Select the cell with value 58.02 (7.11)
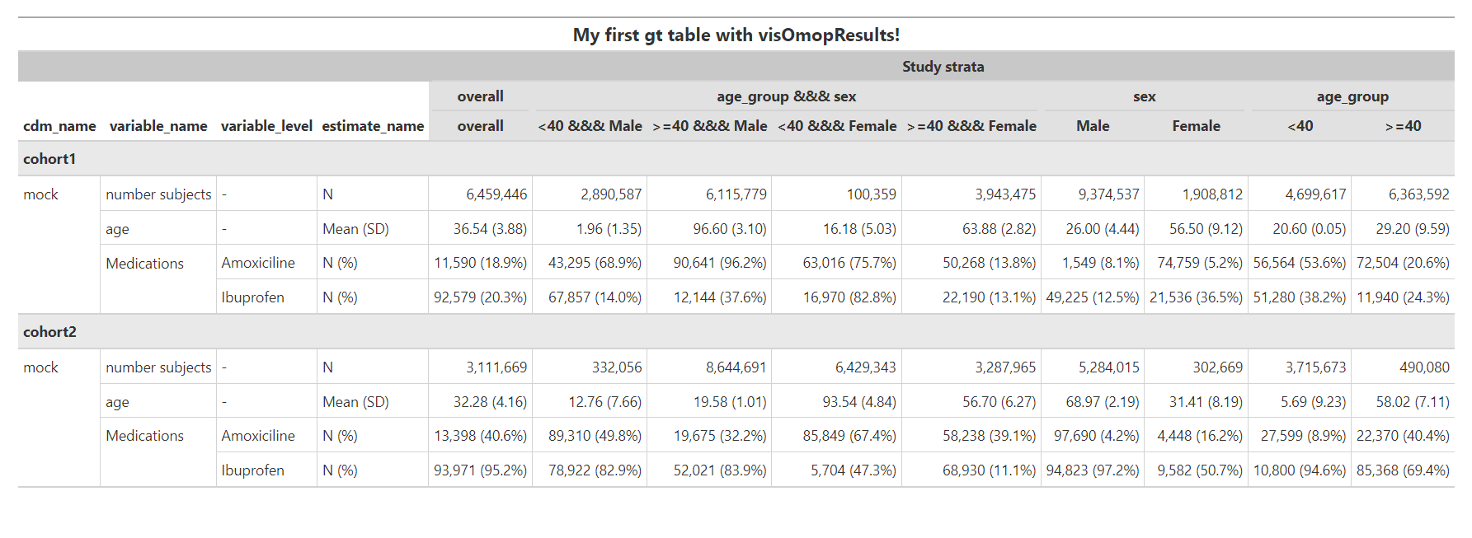The height and width of the screenshot is (538, 1472). point(1412,402)
